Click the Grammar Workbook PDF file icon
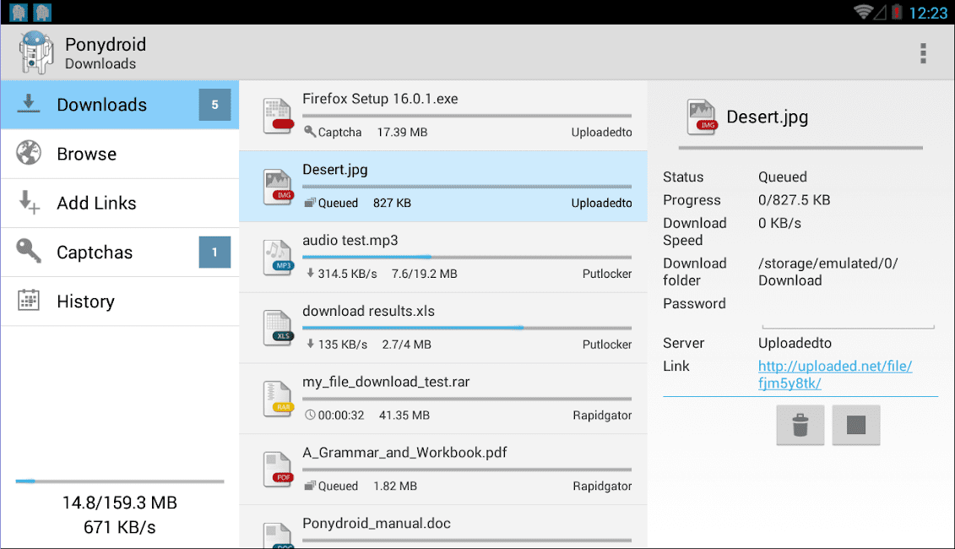This screenshot has height=549, width=955. click(x=278, y=469)
